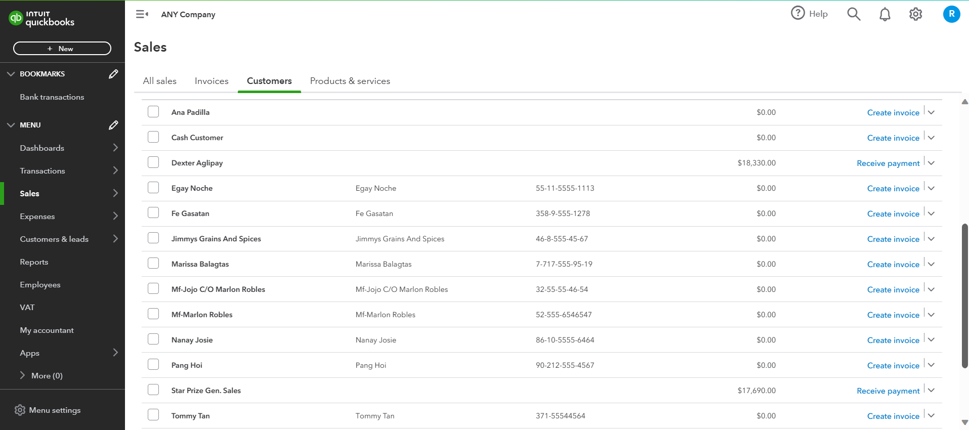Open the settings gear menu
969x430 pixels.
tap(915, 14)
